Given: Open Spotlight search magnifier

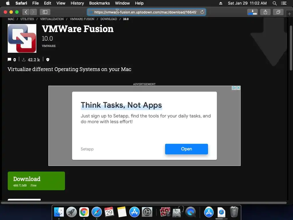Looking at the screenshot, I should pos(274,3).
